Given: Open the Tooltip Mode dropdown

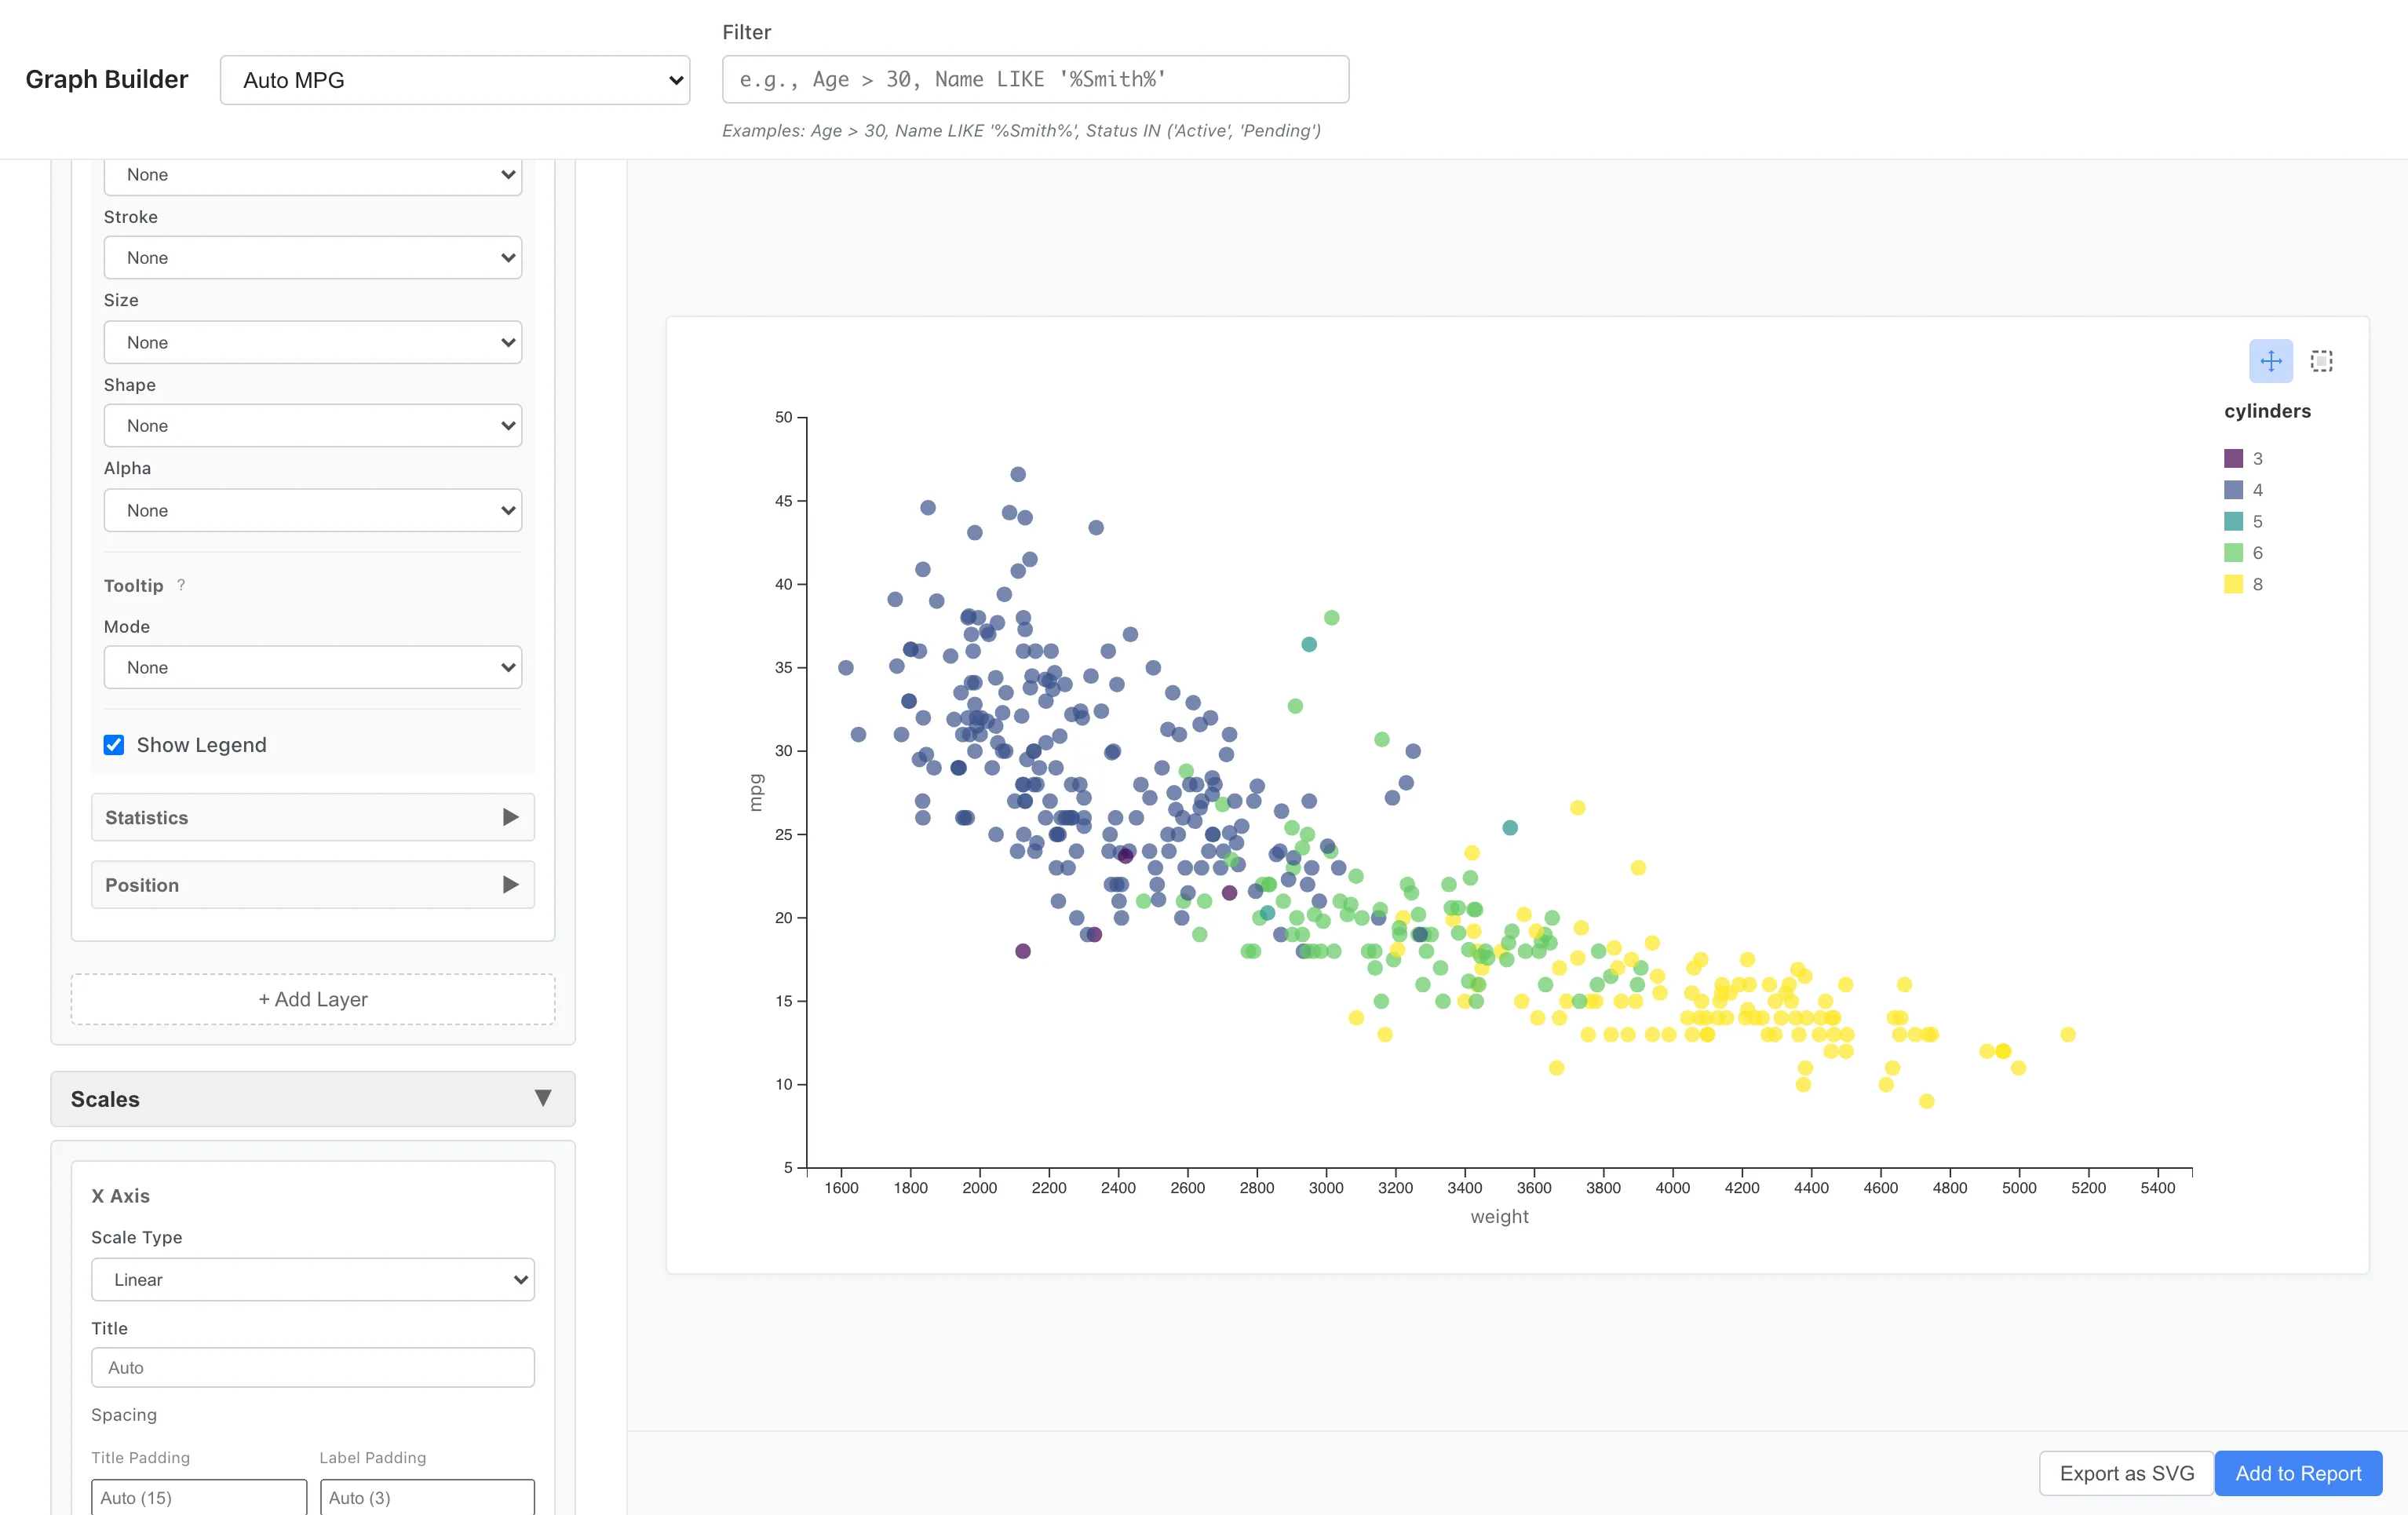Looking at the screenshot, I should point(313,667).
